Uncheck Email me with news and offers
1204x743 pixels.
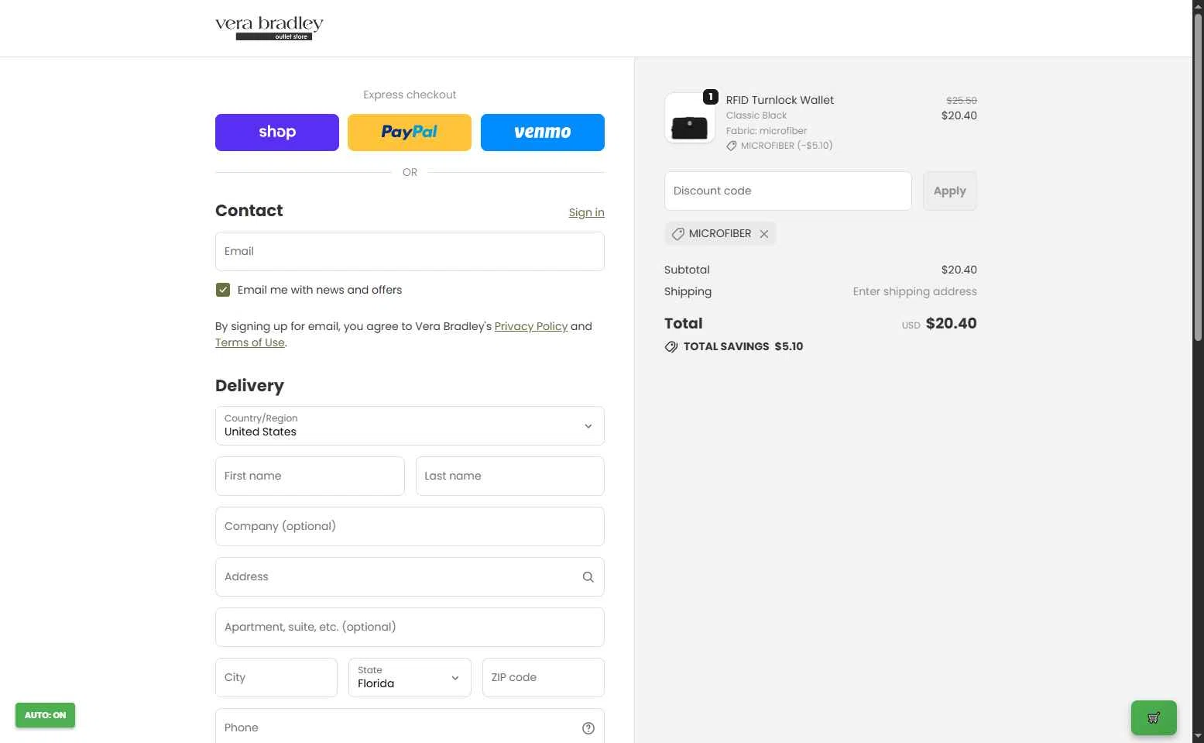tap(223, 290)
